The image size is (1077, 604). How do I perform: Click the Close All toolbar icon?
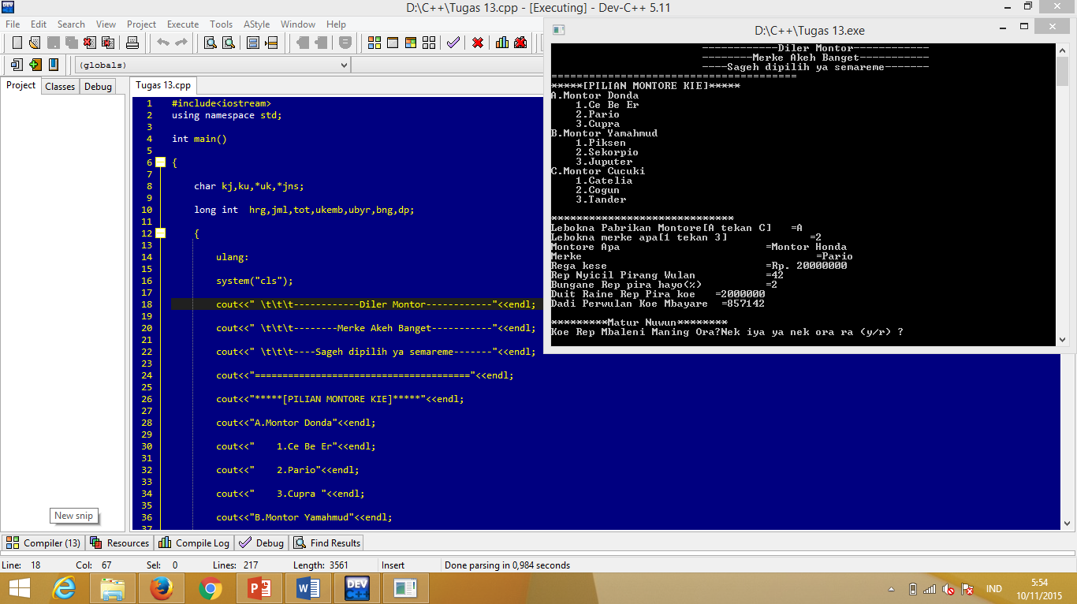108,43
